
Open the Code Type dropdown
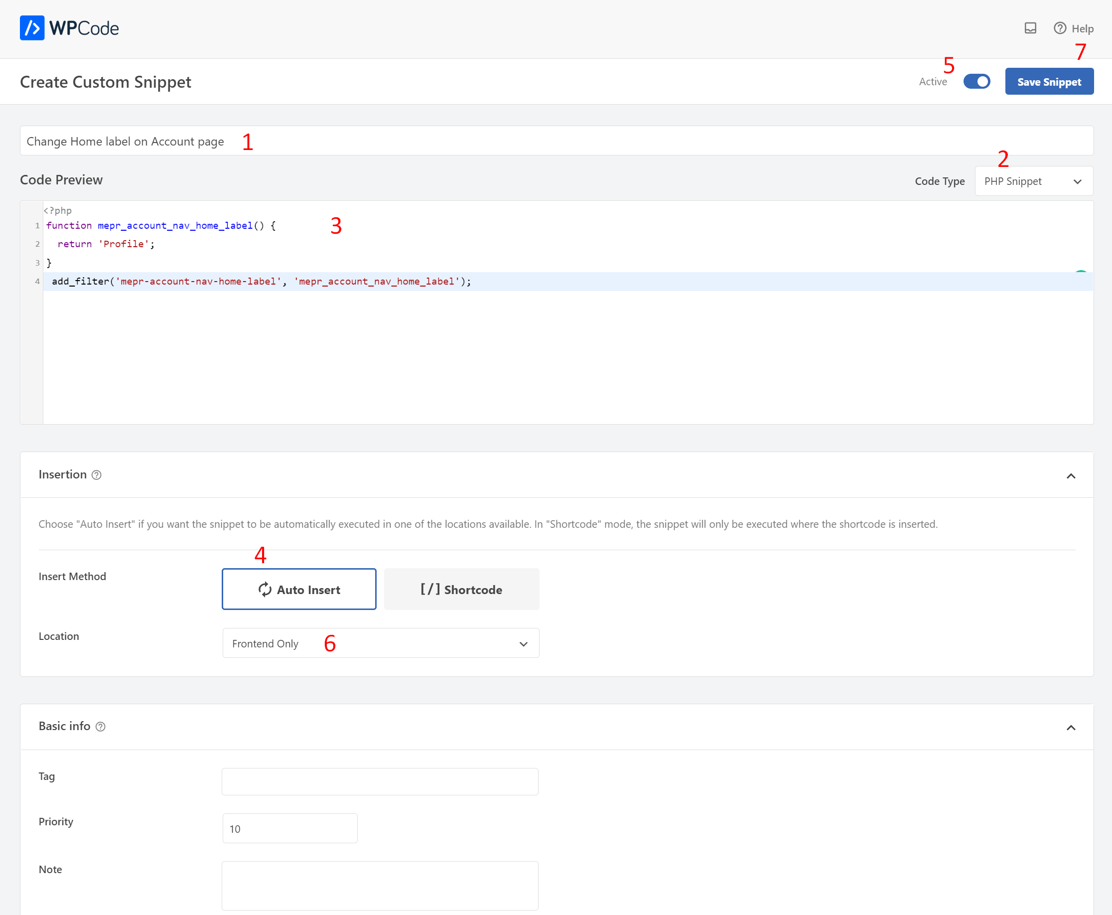(1033, 181)
